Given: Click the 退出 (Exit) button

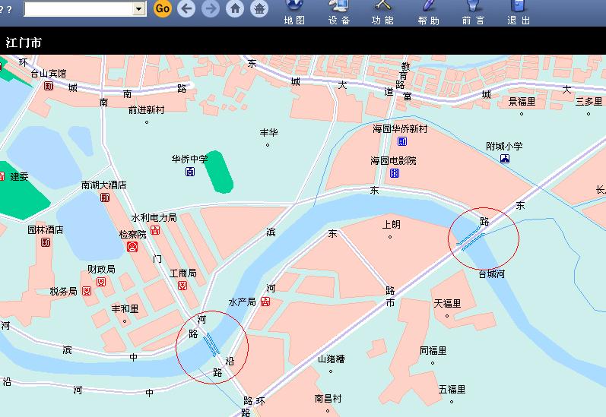Looking at the screenshot, I should point(519,12).
